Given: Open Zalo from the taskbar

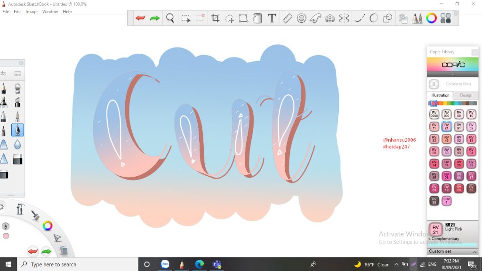Looking at the screenshot, I should 165,264.
